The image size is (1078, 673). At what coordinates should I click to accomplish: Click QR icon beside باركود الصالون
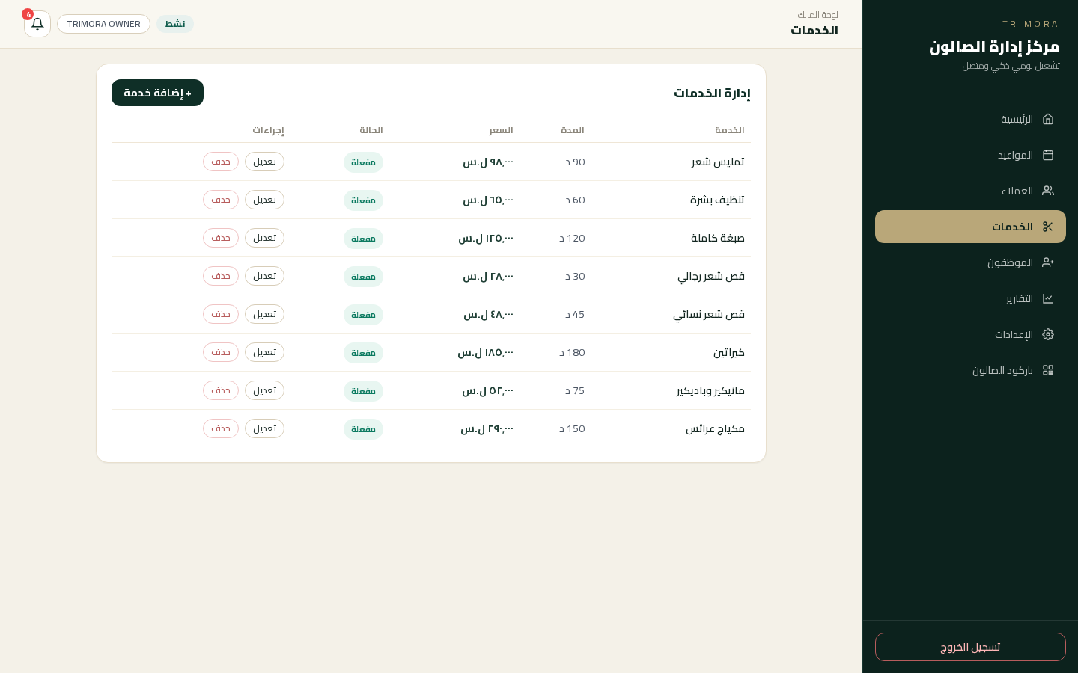pos(1048,370)
